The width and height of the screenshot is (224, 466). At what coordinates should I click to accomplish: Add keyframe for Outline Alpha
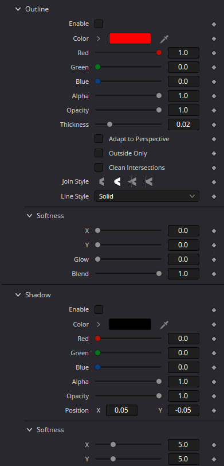(214, 96)
